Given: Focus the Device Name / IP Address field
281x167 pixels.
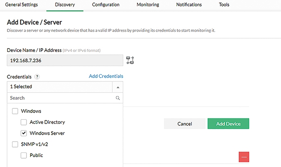Looking at the screenshot, I should [x=65, y=61].
